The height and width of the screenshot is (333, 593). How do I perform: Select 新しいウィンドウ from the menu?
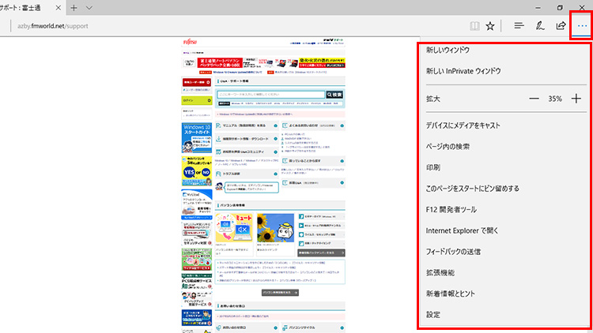coord(448,50)
